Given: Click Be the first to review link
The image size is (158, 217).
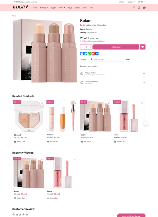Looking at the screenshot, I should coord(93,25).
